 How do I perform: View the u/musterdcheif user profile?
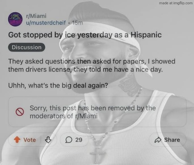46,23
